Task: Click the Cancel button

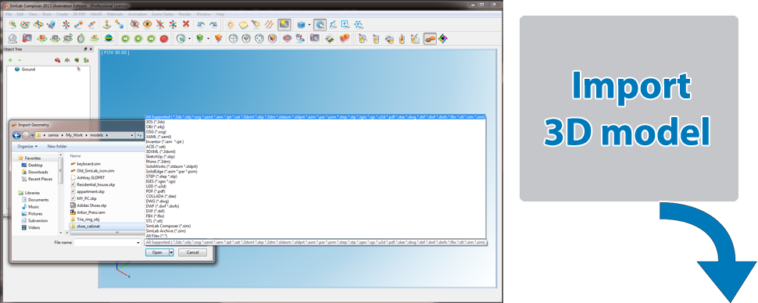Action: pos(192,252)
